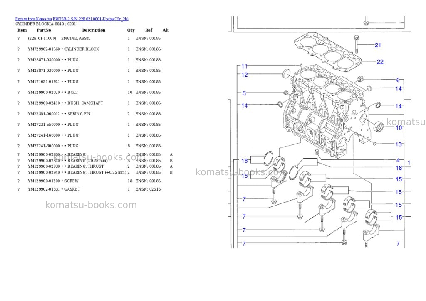This screenshot has height=301, width=426.
Task: Click callout number 13 in the diagram
Action: pyautogui.click(x=399, y=144)
